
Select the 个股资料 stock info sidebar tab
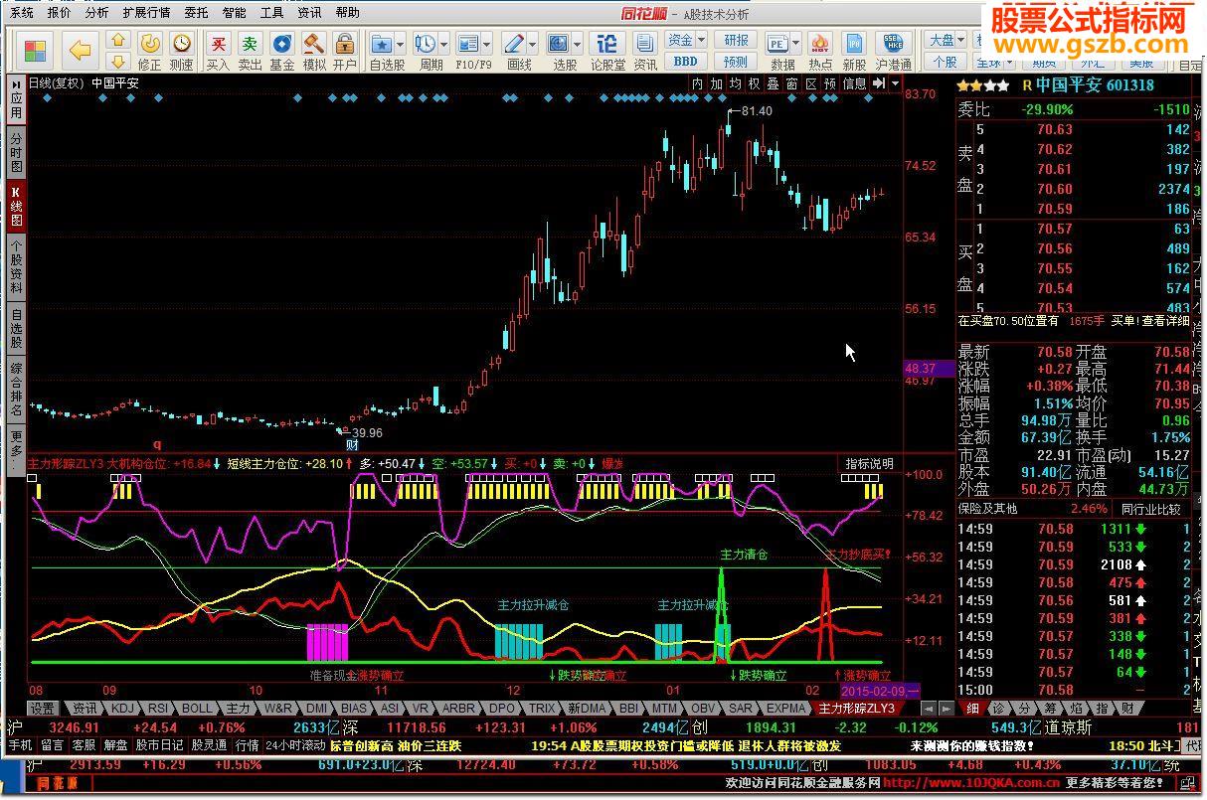(x=16, y=267)
